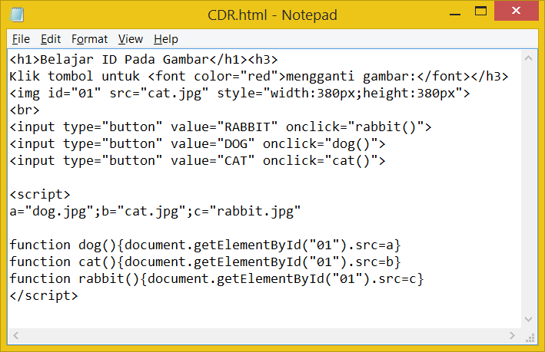Image resolution: width=545 pixels, height=352 pixels.
Task: Click the opening <script> tag line
Action: pyautogui.click(x=40, y=195)
